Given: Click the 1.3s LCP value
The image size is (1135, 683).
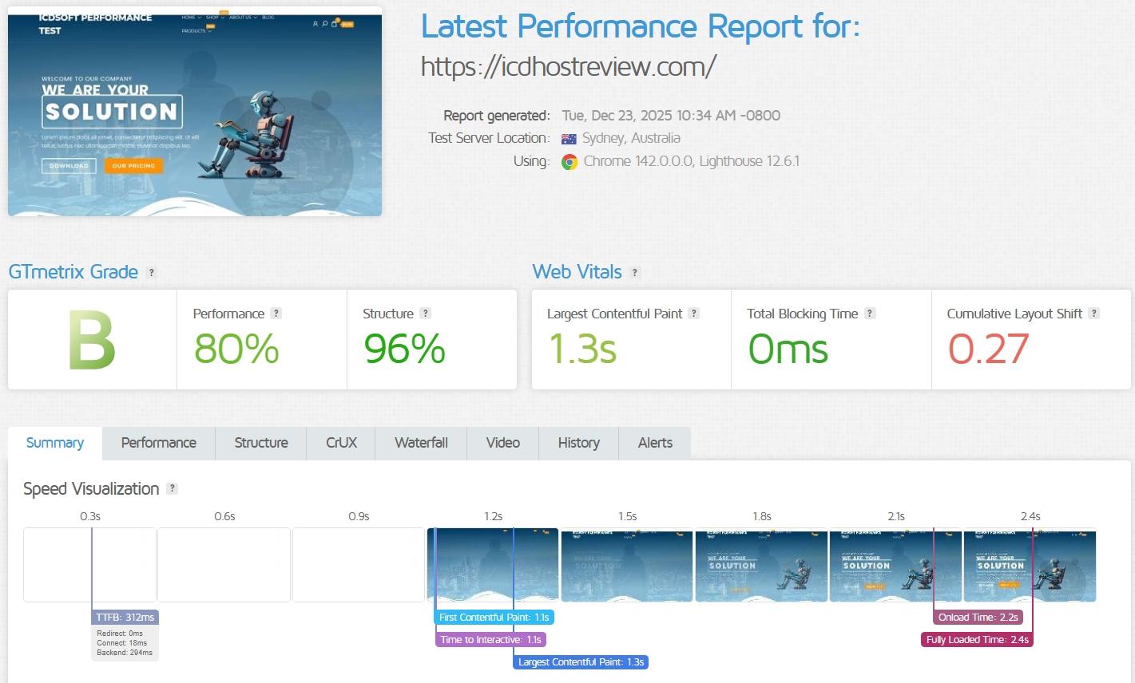Looking at the screenshot, I should (x=582, y=349).
